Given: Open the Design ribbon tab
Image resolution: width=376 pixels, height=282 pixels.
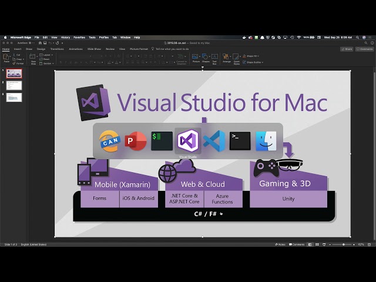Looking at the screenshot, I should pos(41,49).
